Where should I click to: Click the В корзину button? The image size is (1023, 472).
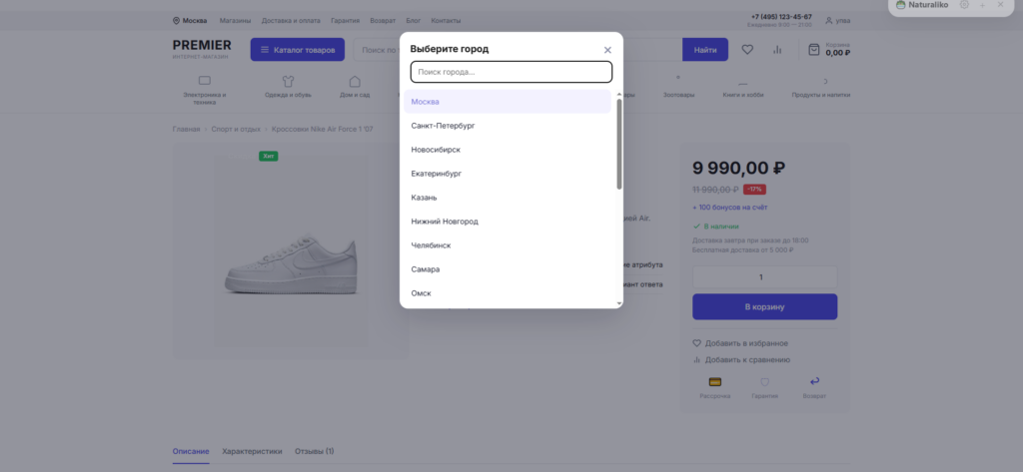pyautogui.click(x=764, y=306)
